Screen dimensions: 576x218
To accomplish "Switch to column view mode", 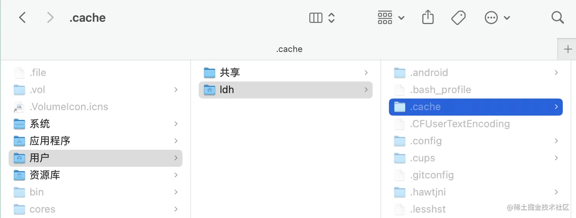I will point(316,17).
